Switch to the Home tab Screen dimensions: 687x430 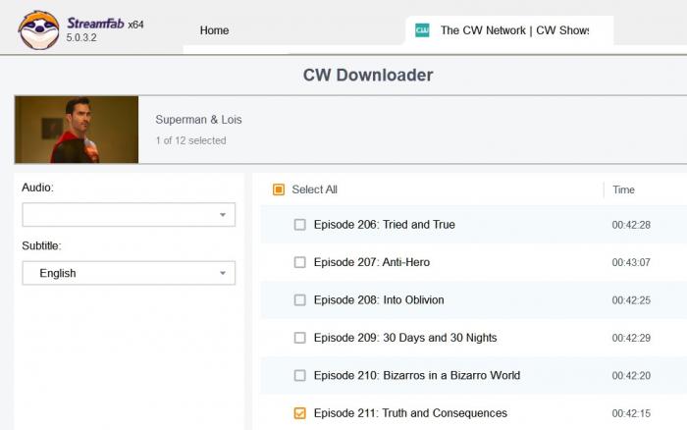point(214,30)
